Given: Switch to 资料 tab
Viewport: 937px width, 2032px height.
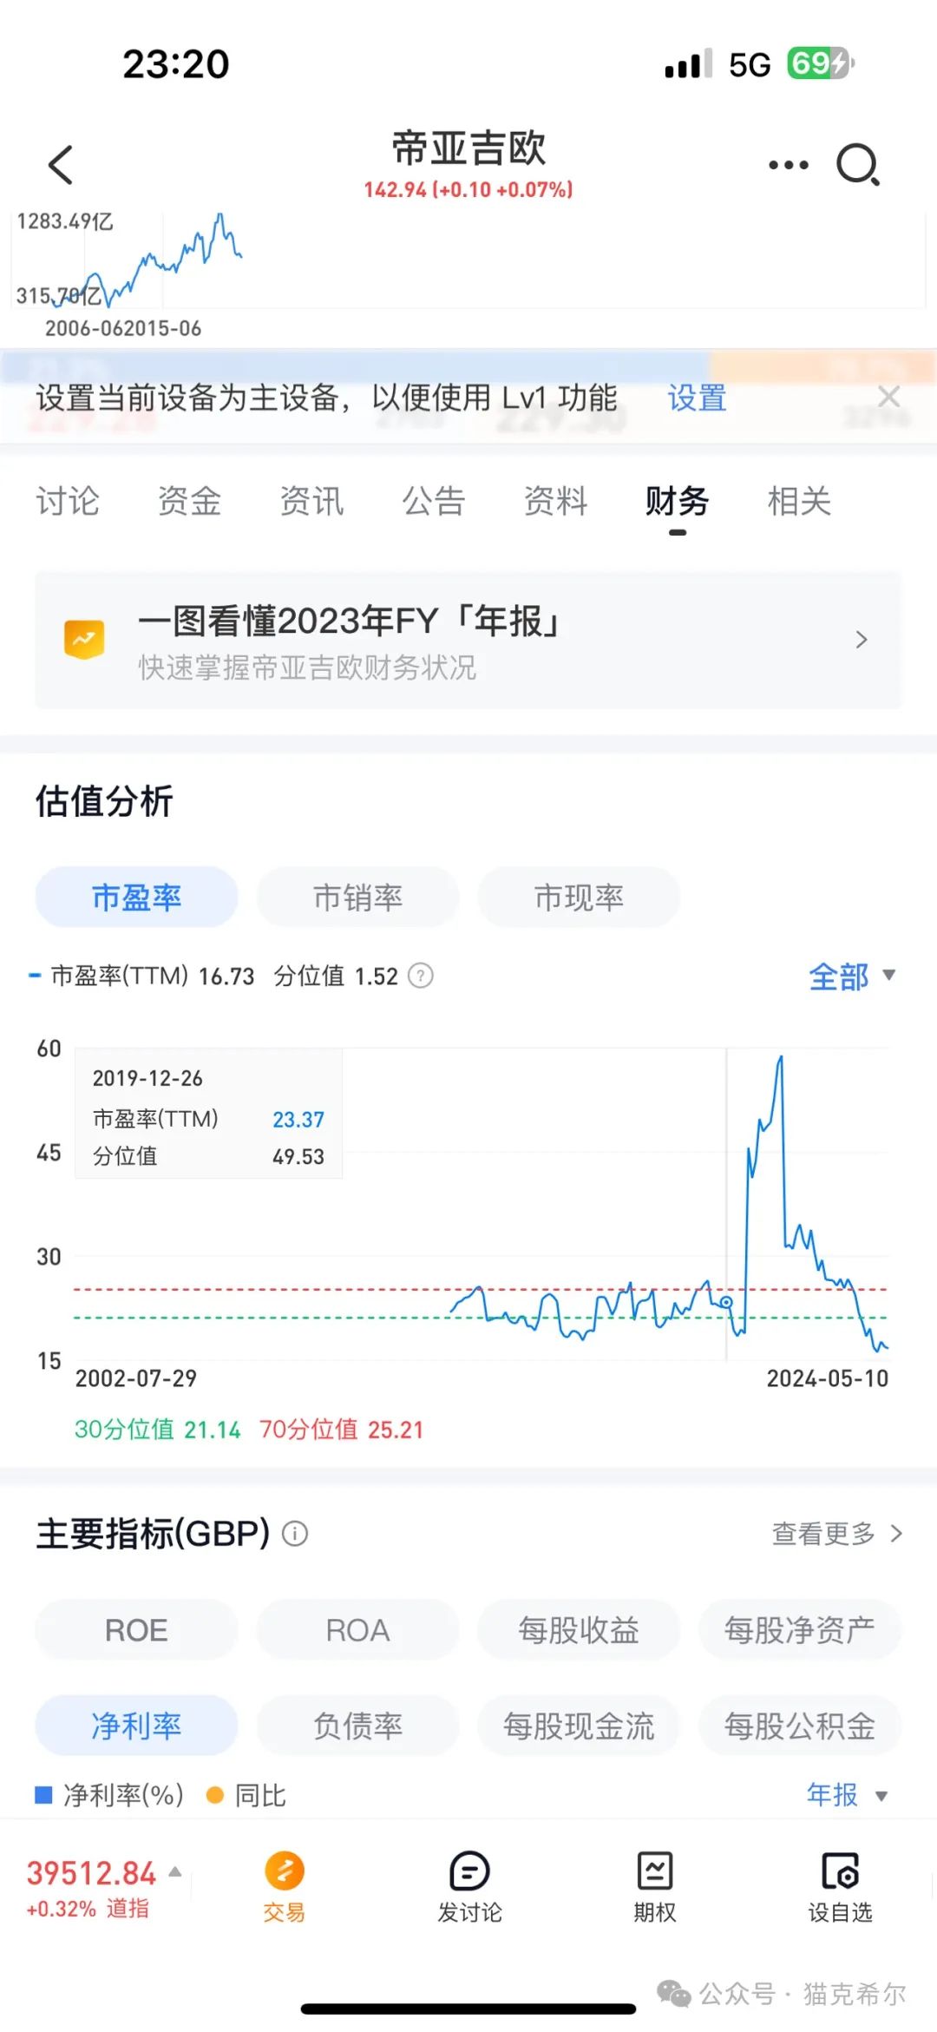Looking at the screenshot, I should tap(555, 501).
